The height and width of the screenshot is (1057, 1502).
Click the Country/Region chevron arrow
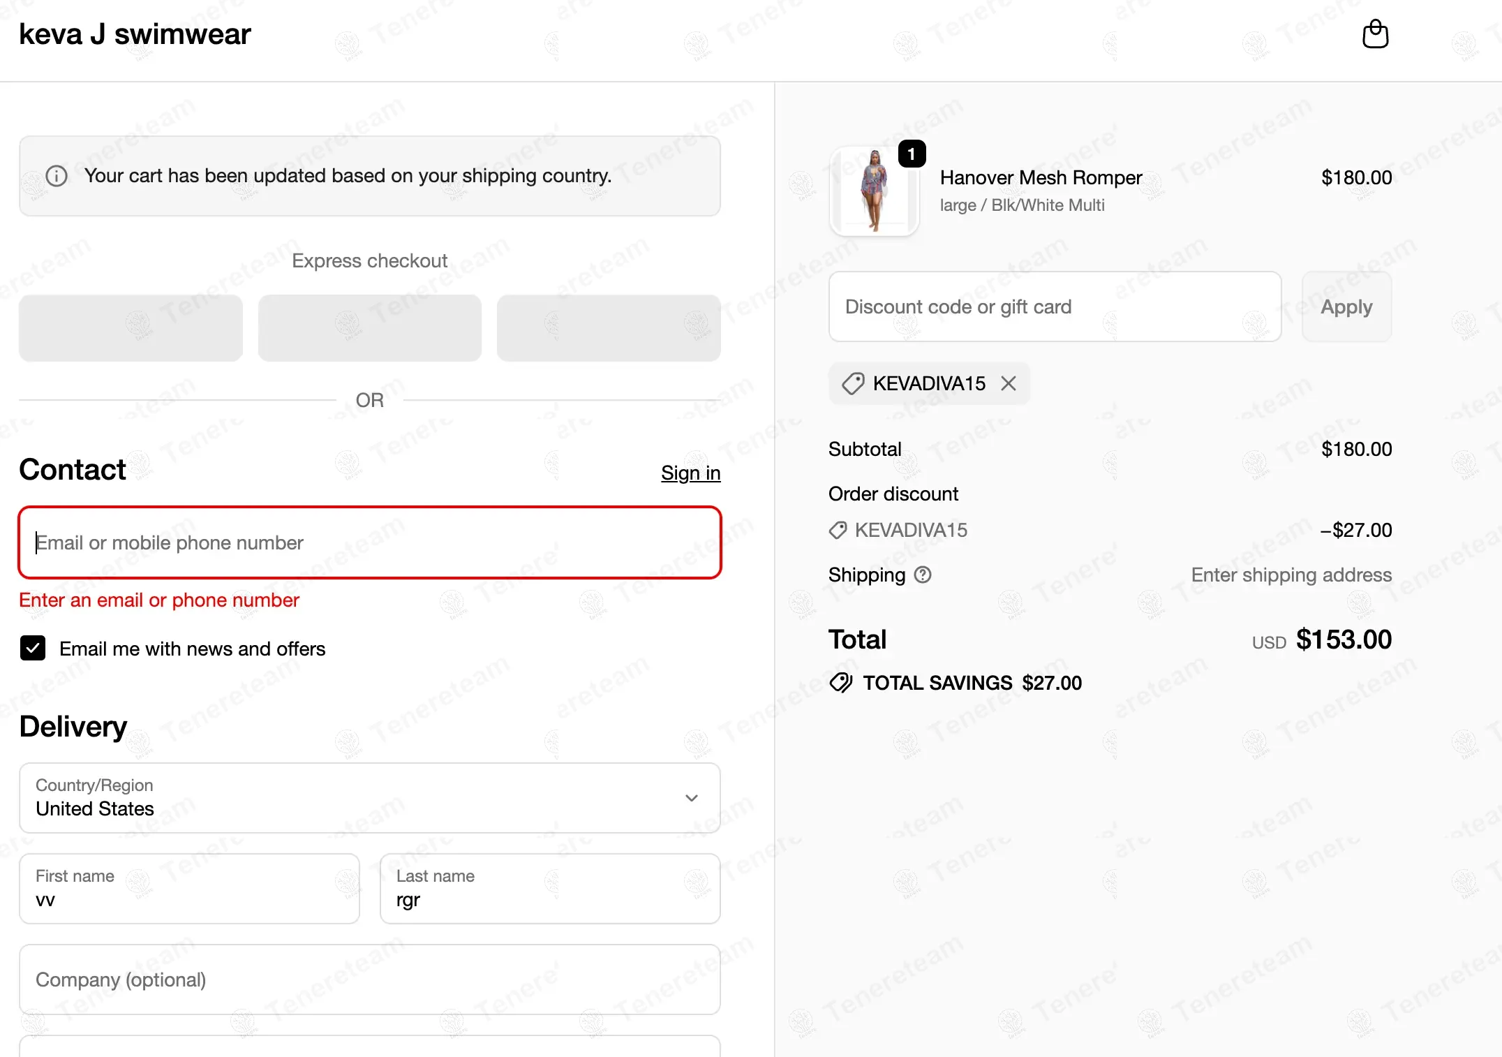(x=692, y=798)
